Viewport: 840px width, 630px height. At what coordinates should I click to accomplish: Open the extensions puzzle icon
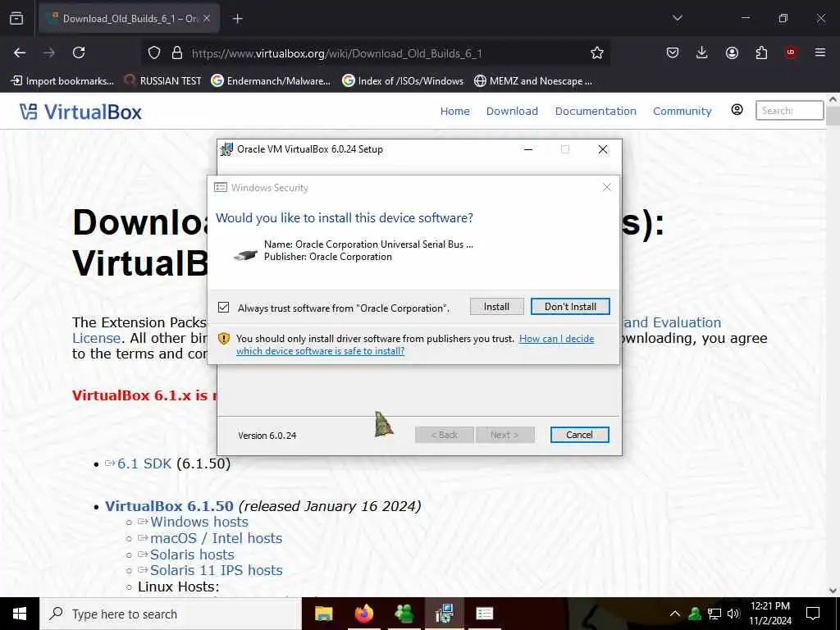tap(761, 52)
